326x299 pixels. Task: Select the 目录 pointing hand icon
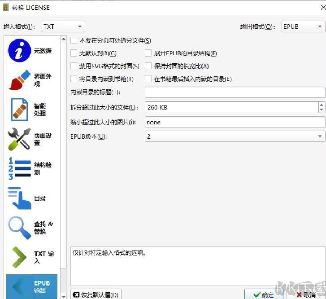coord(20,198)
